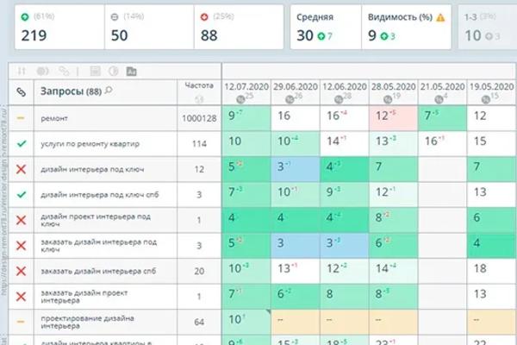Click red cross for заказать дизайн интерьера спб
Viewport: 517px width, 345px height.
(21, 271)
